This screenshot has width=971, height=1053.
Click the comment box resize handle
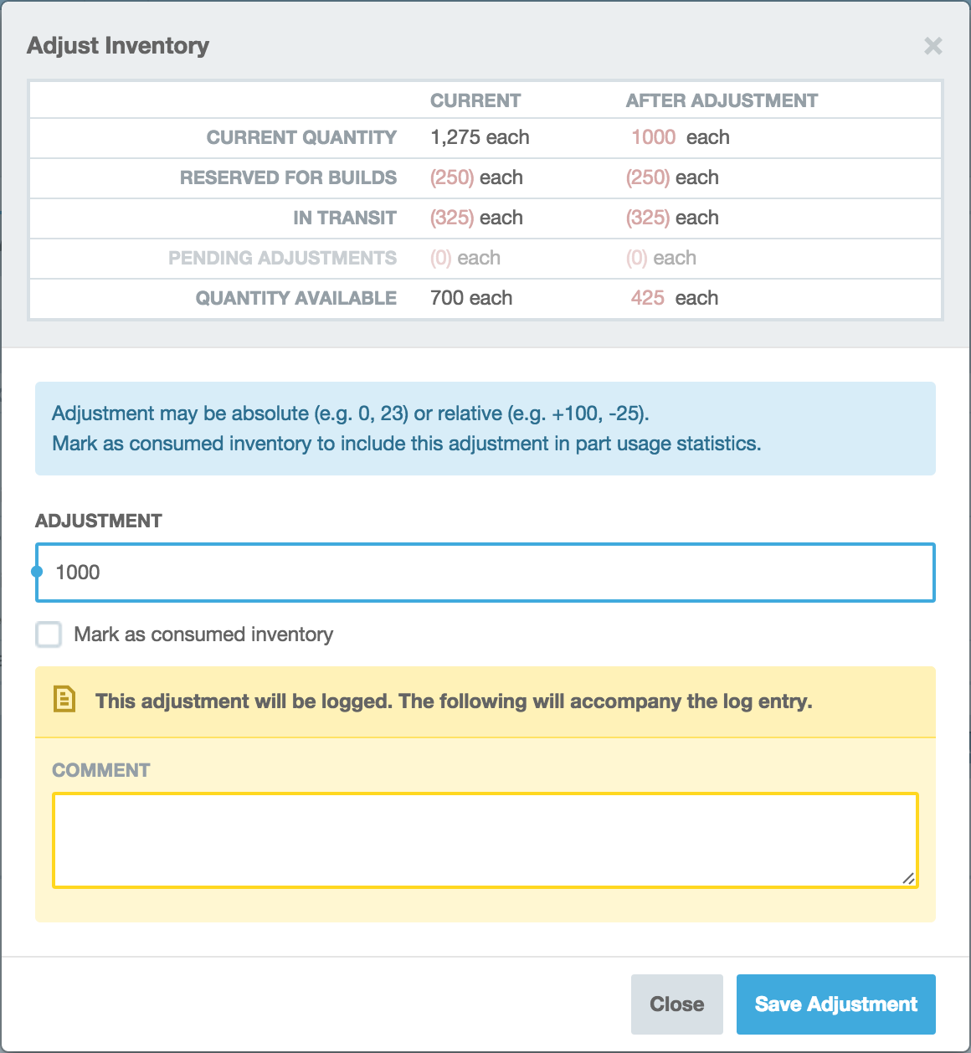click(x=908, y=877)
